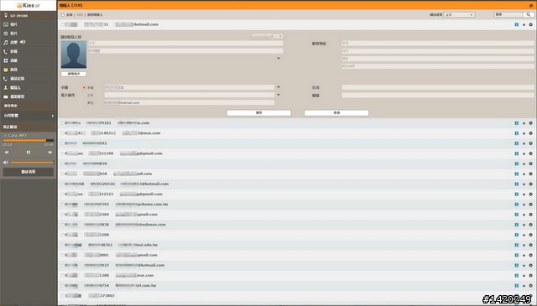Image resolution: width=537 pixels, height=306 pixels.
Task: Skip to next track
Action: point(50,153)
